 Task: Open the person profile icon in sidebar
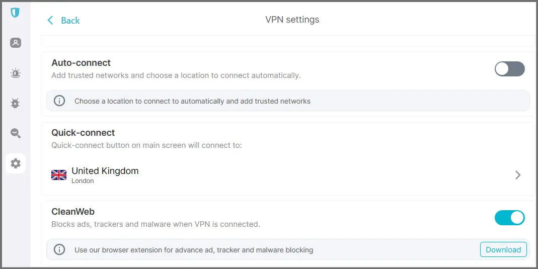point(16,43)
